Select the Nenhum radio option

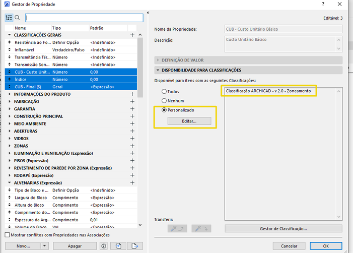(x=164, y=101)
